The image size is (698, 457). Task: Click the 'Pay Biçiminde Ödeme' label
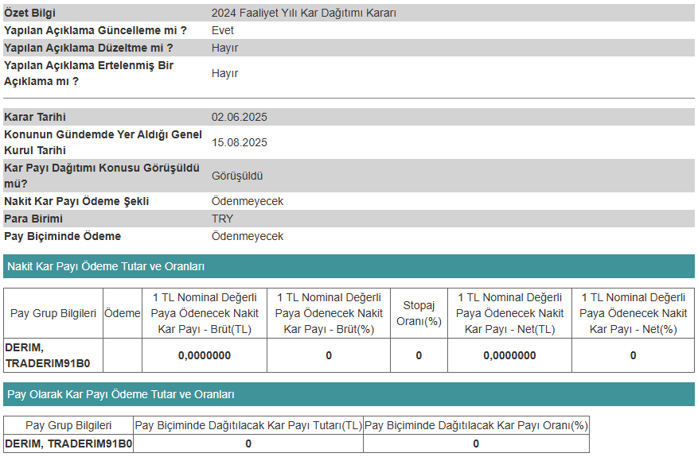(x=62, y=236)
